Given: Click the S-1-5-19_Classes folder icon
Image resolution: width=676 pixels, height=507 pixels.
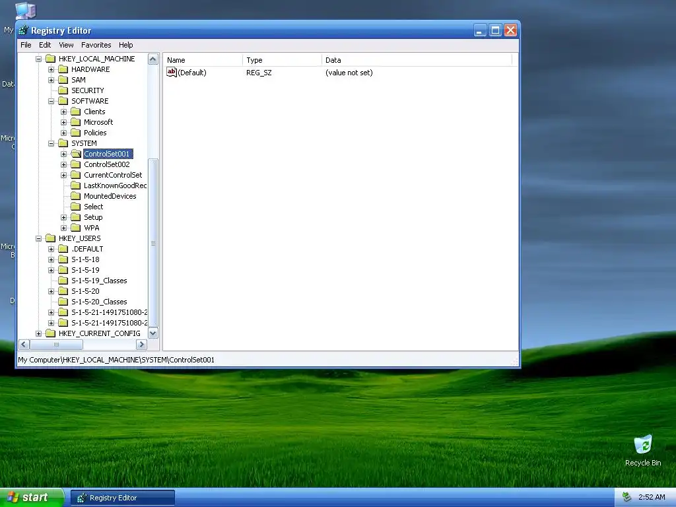Looking at the screenshot, I should point(63,280).
